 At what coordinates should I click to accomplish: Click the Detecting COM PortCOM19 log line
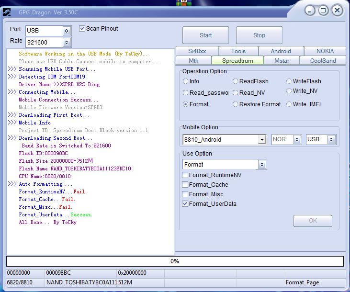52,77
